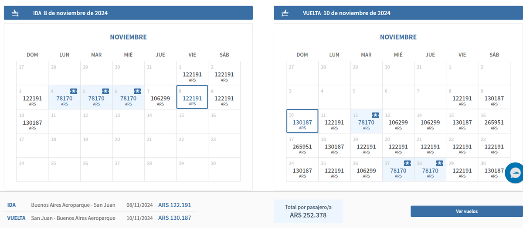523x228 pixels.
Task: Select outbound November 10 priced 130187
Action: coord(32,122)
